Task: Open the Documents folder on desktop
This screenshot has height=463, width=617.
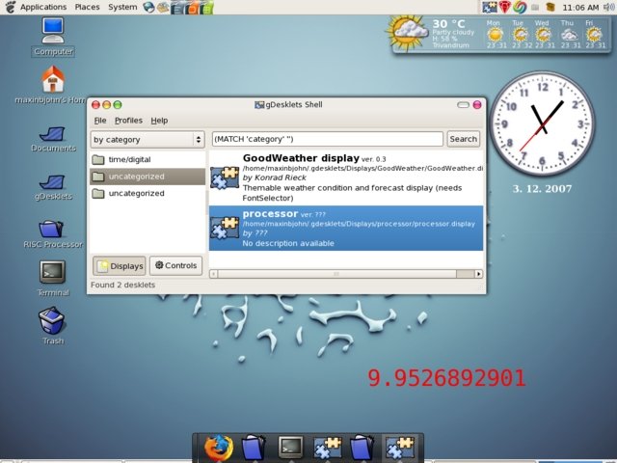Action: click(52, 133)
